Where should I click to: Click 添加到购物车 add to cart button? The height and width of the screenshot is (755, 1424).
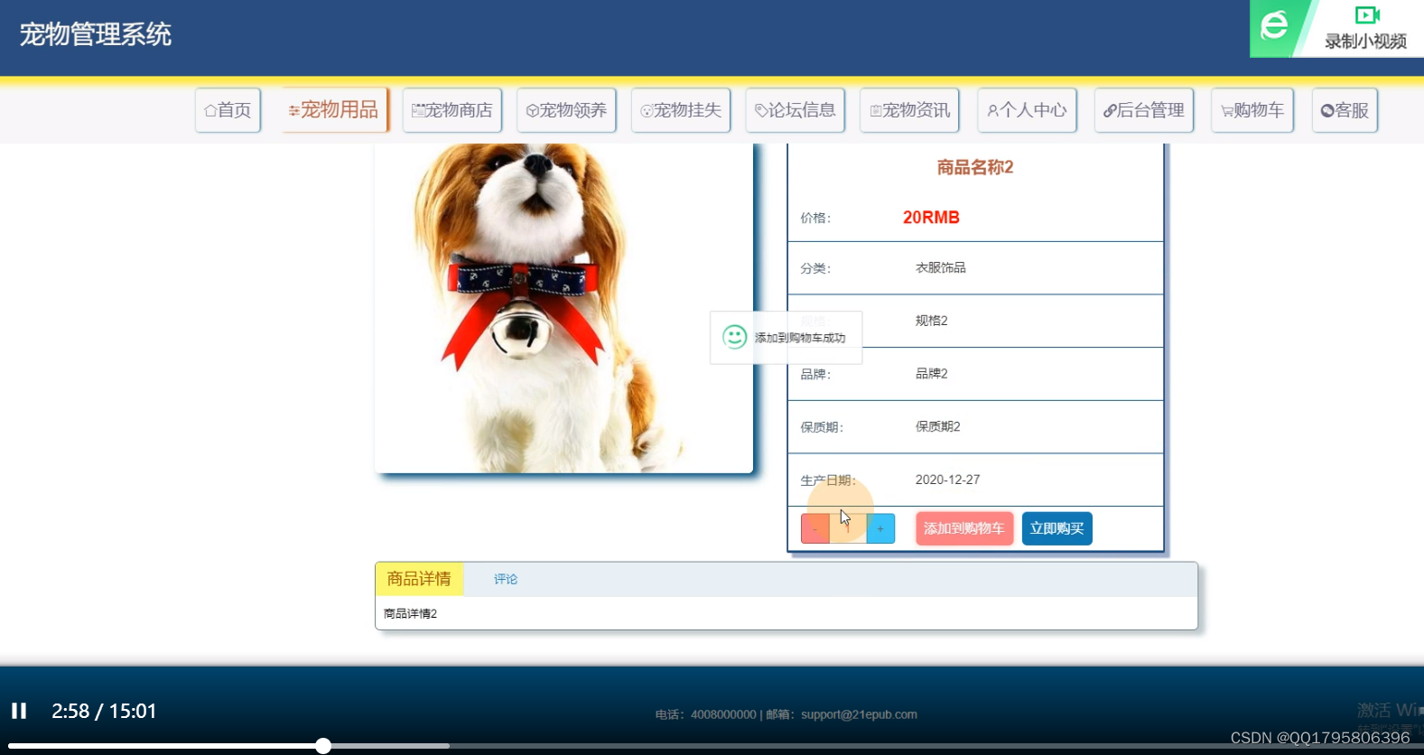tap(964, 528)
